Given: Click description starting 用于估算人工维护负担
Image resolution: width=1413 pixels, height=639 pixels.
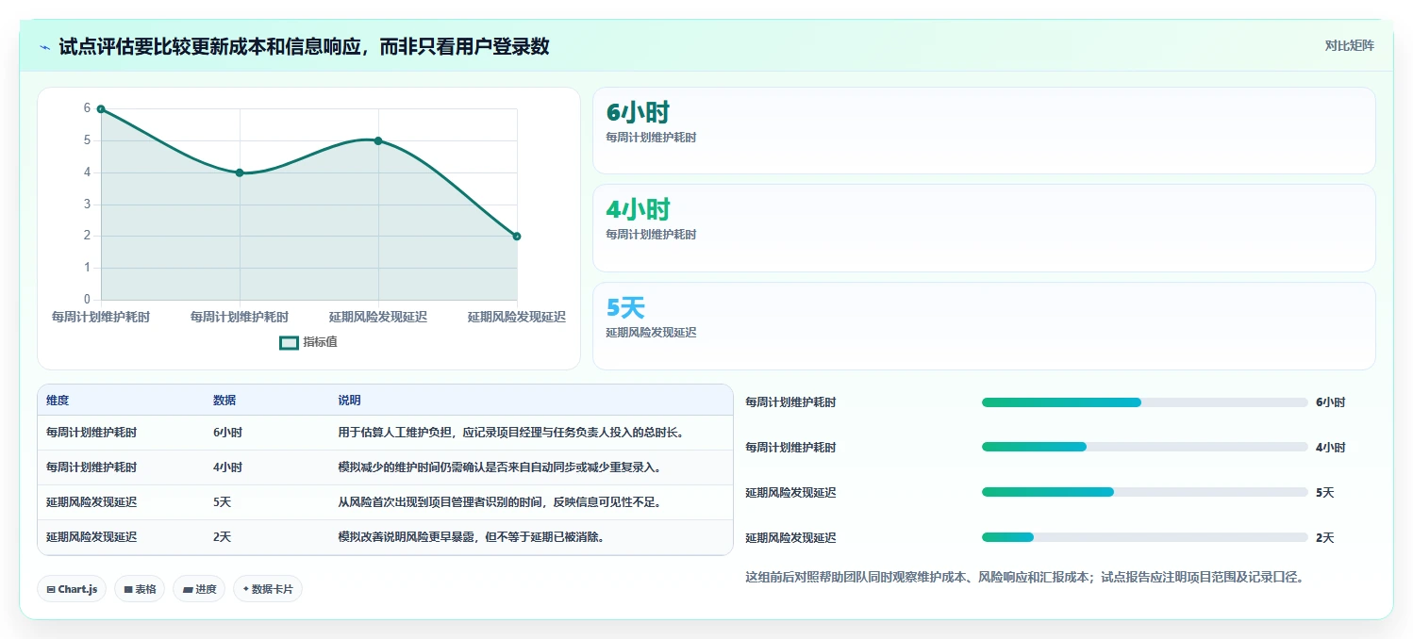Looking at the screenshot, I should (x=510, y=433).
